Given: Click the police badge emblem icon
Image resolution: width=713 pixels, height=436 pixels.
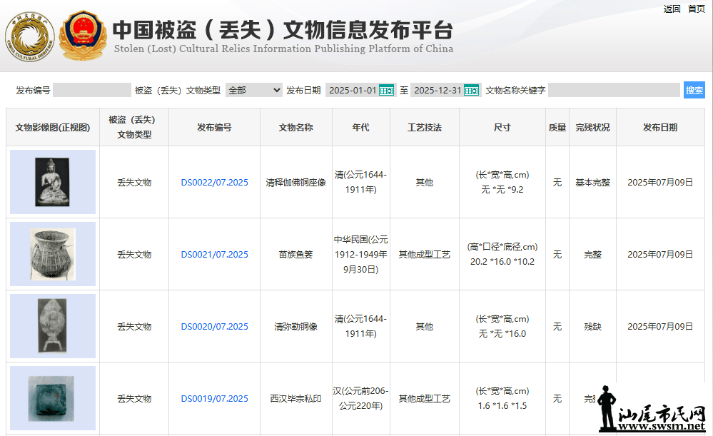Looking at the screenshot, I should point(82,36).
